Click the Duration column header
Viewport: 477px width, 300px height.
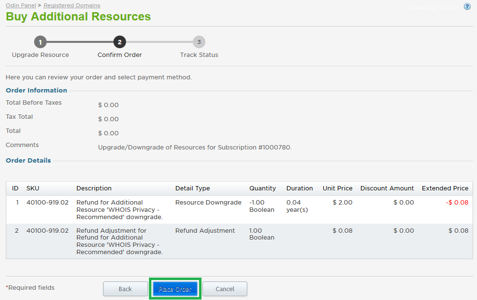click(300, 188)
